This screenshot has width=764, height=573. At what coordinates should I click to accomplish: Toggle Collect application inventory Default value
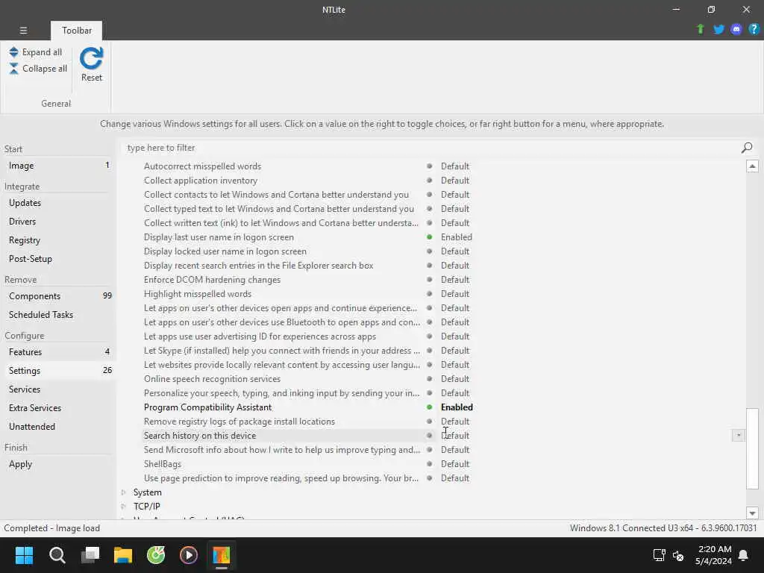454,181
